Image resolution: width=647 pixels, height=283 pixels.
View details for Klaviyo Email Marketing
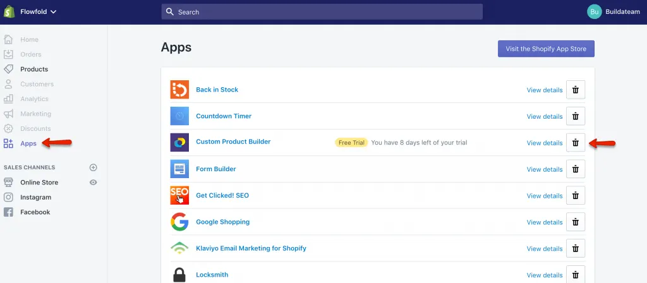pos(545,248)
